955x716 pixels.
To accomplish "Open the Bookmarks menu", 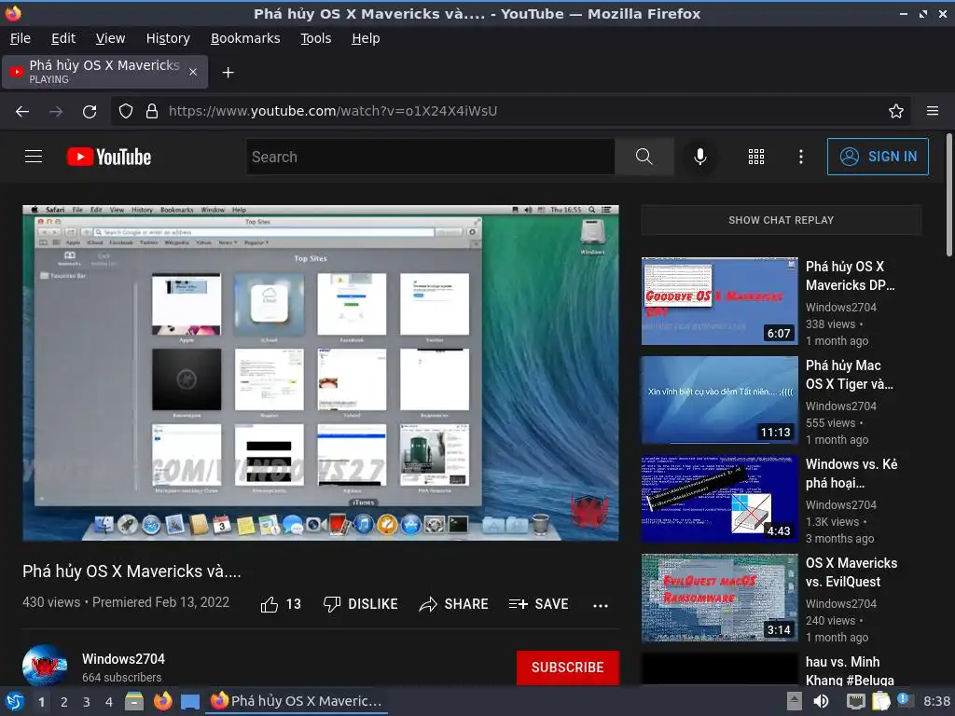I will (x=245, y=38).
